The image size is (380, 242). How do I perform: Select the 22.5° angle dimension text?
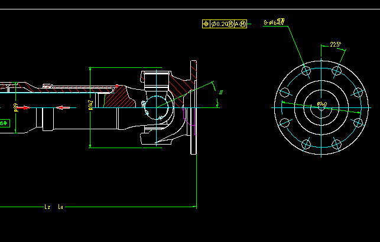(336, 45)
